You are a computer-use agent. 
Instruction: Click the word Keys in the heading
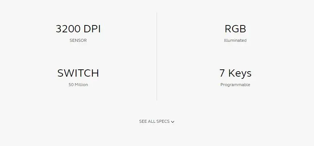pos(240,73)
